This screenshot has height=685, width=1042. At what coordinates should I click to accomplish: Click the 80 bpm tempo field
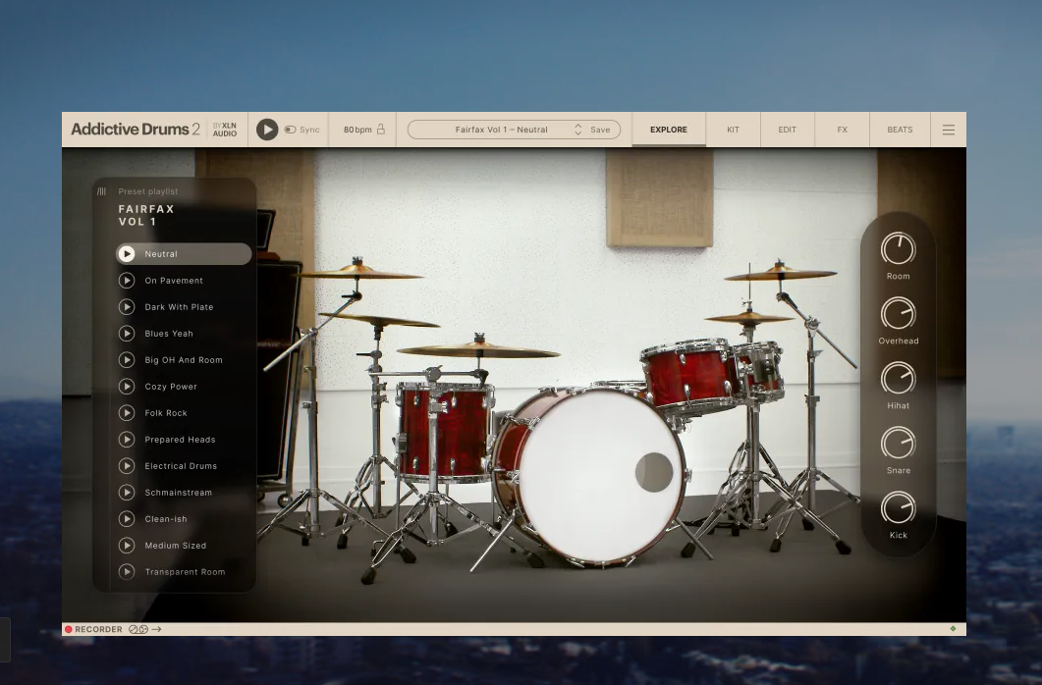click(x=356, y=129)
